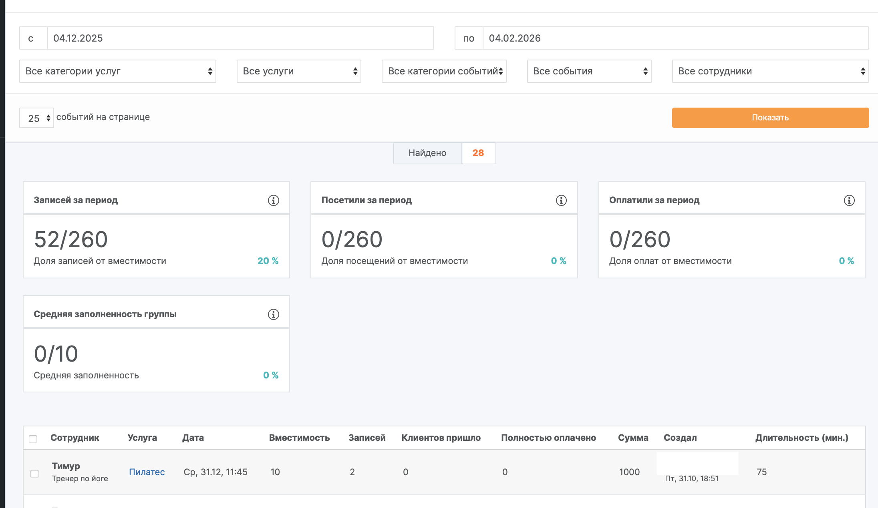
Task: Click the Сотрудник column header
Action: [75, 438]
